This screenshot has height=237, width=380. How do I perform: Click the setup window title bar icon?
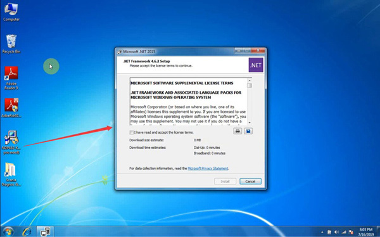(x=119, y=52)
